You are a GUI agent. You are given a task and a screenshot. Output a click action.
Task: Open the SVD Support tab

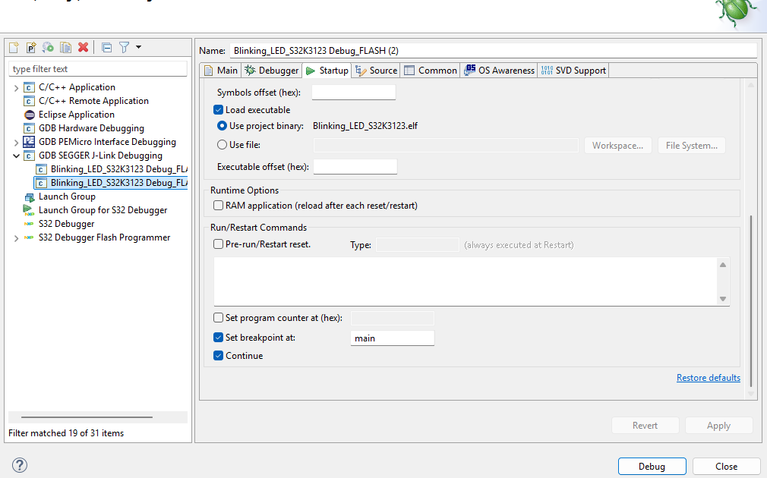(x=573, y=71)
